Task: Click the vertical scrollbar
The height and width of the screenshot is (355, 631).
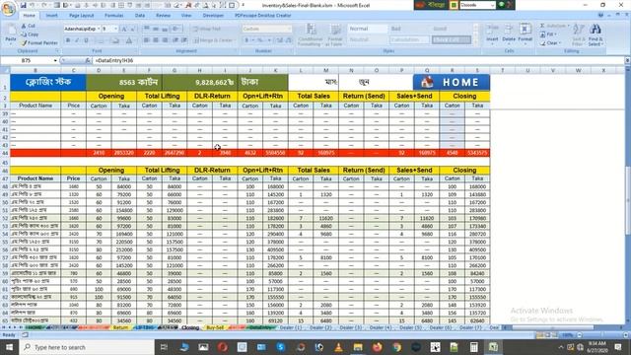Action: 627,199
